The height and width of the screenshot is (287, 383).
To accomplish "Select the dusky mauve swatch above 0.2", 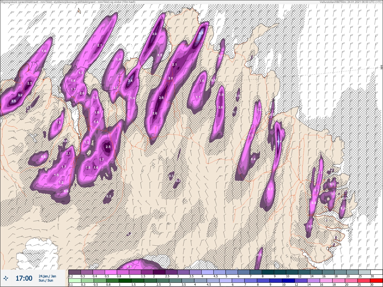I will pyautogui.click(x=75, y=272).
